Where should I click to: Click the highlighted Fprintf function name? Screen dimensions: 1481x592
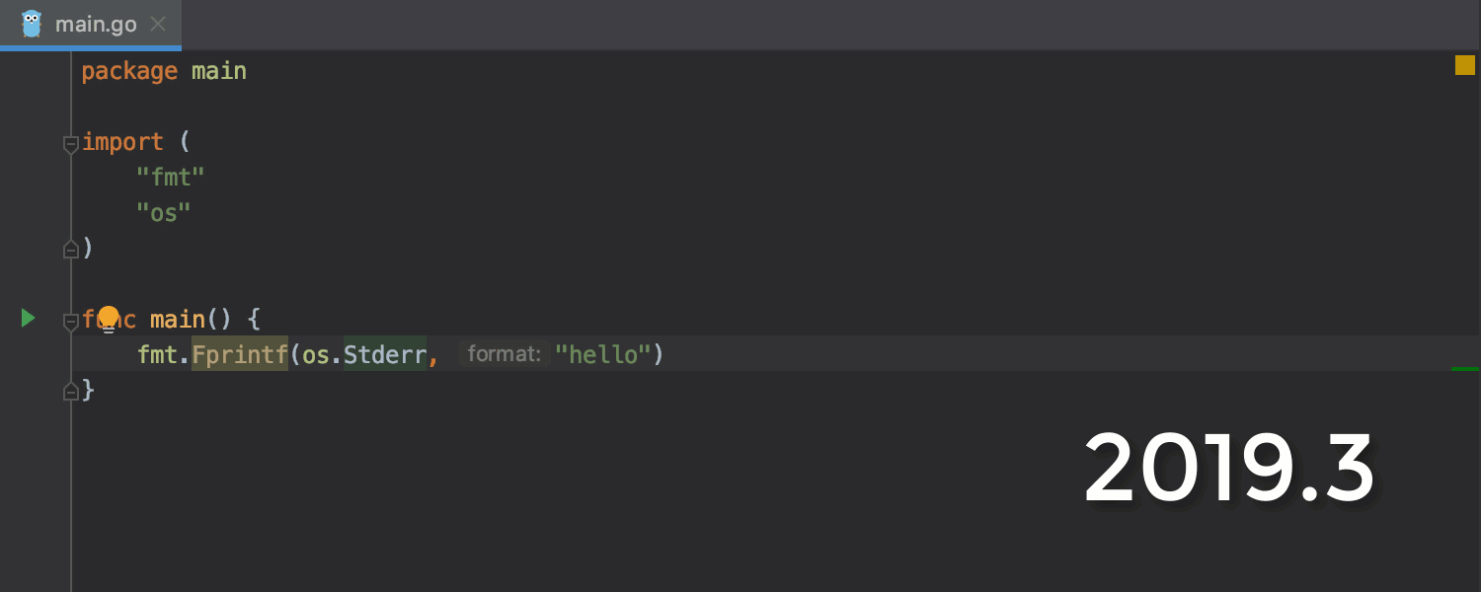pyautogui.click(x=239, y=354)
